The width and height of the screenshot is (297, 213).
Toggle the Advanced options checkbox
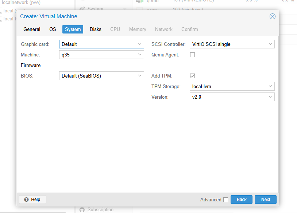pyautogui.click(x=225, y=200)
